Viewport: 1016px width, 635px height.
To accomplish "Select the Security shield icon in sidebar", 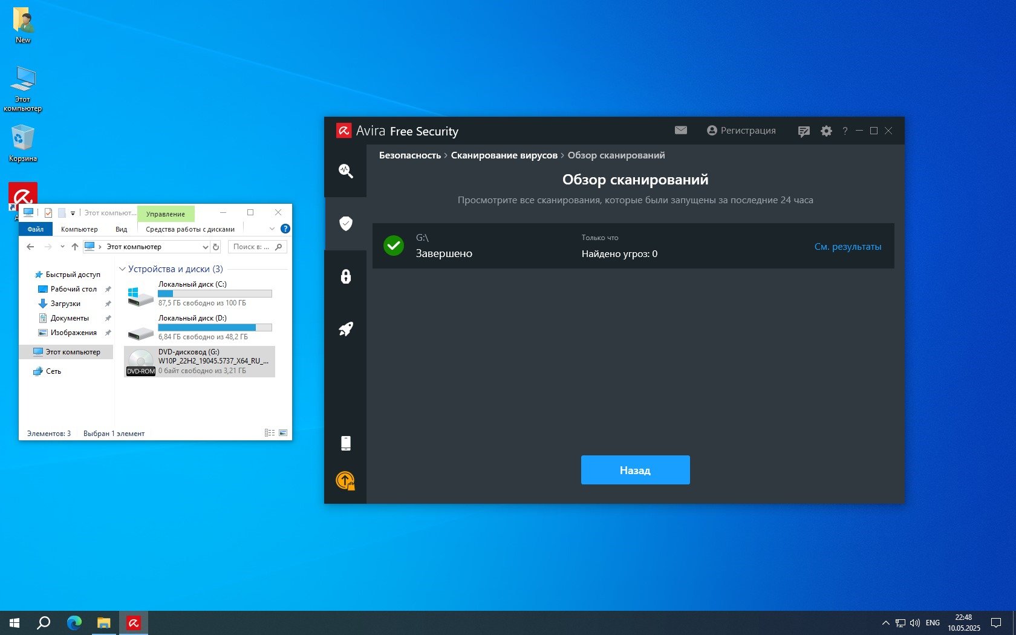I will click(x=345, y=224).
